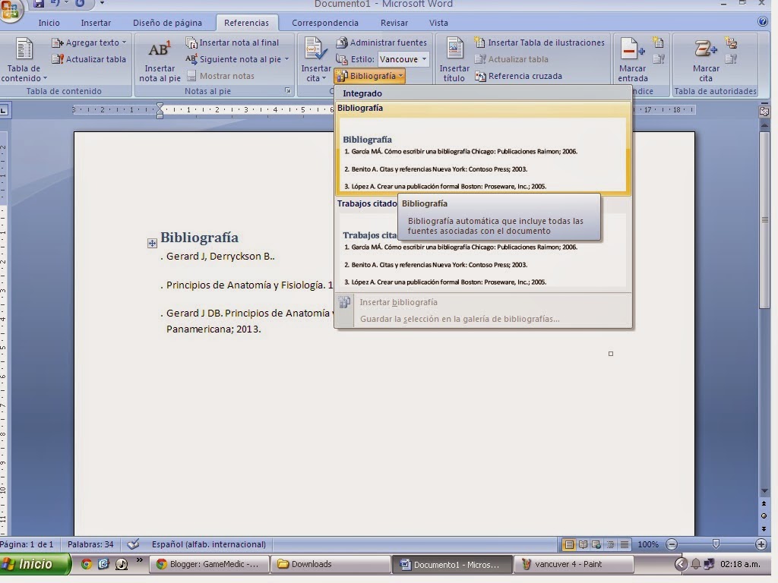Open Estilo Vancouver combo box
Viewport: 778px width, 583px height.
(x=403, y=59)
